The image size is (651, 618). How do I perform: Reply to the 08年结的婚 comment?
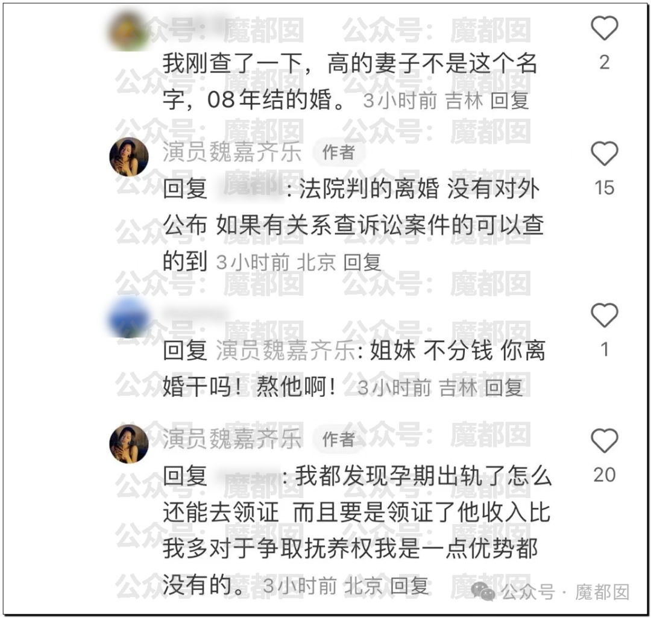pos(509,101)
